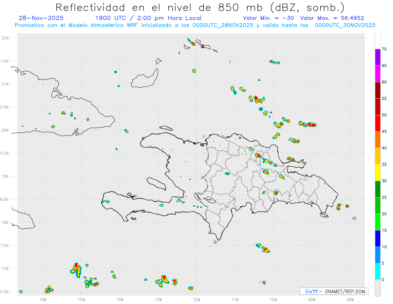Click the '70' value on the color scale
This screenshot has height=304, width=393.
(384, 49)
